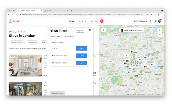Click the profile avatar picture
The height and width of the screenshot is (107, 172).
point(159,21)
